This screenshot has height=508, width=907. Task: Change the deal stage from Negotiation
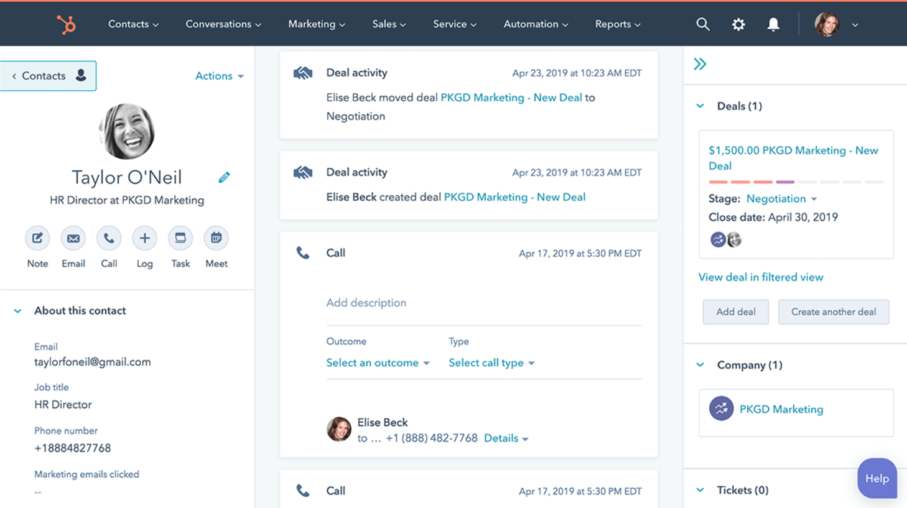(781, 198)
